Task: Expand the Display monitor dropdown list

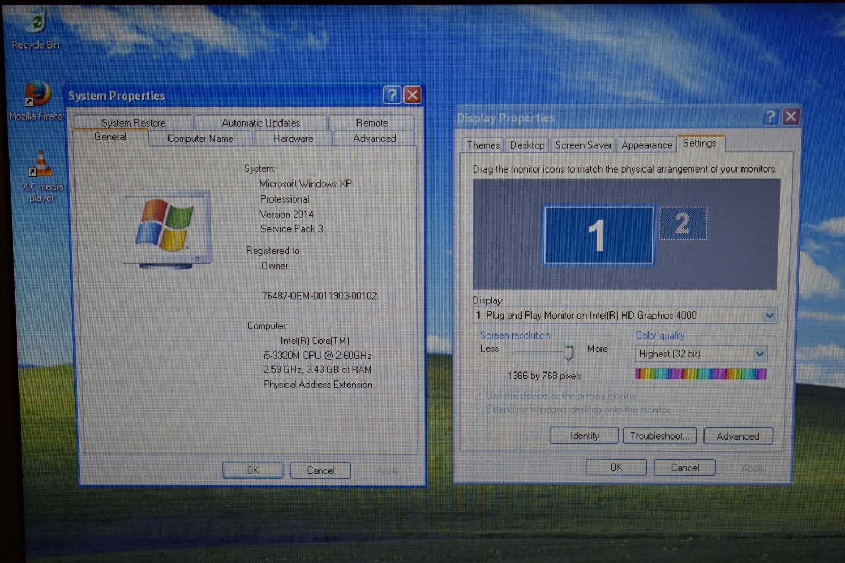Action: 769,316
